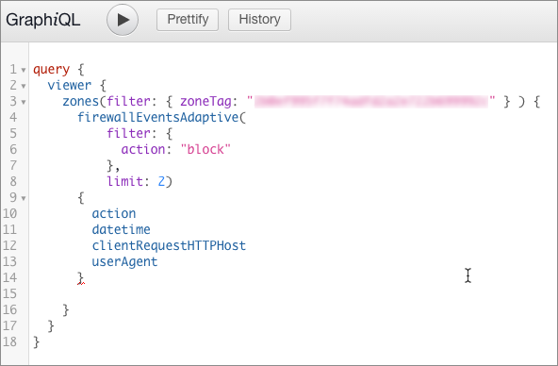The image size is (558, 366).
Task: Collapse the query block fold arrow on line 1
Action: [24, 70]
